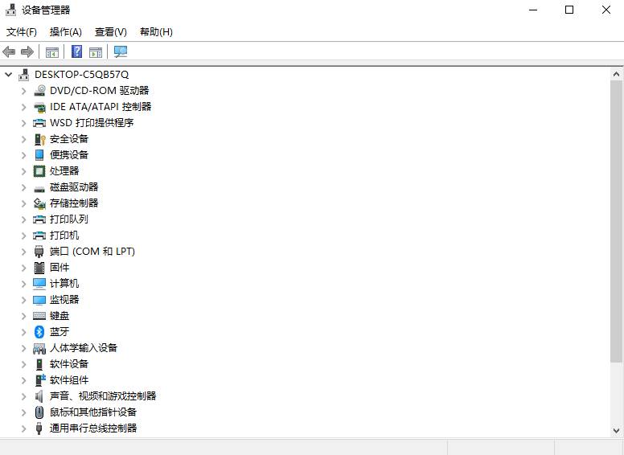The height and width of the screenshot is (455, 624).
Task: Expand the 通用串行总线控制器 chevron
Action: click(x=23, y=428)
